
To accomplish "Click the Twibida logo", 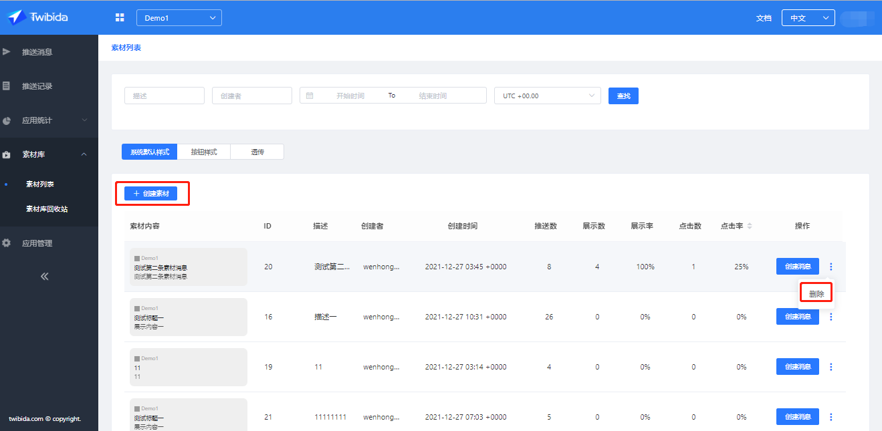I will pos(37,17).
